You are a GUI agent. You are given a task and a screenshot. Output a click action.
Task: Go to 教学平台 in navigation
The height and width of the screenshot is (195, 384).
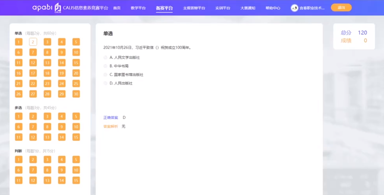pyautogui.click(x=138, y=8)
